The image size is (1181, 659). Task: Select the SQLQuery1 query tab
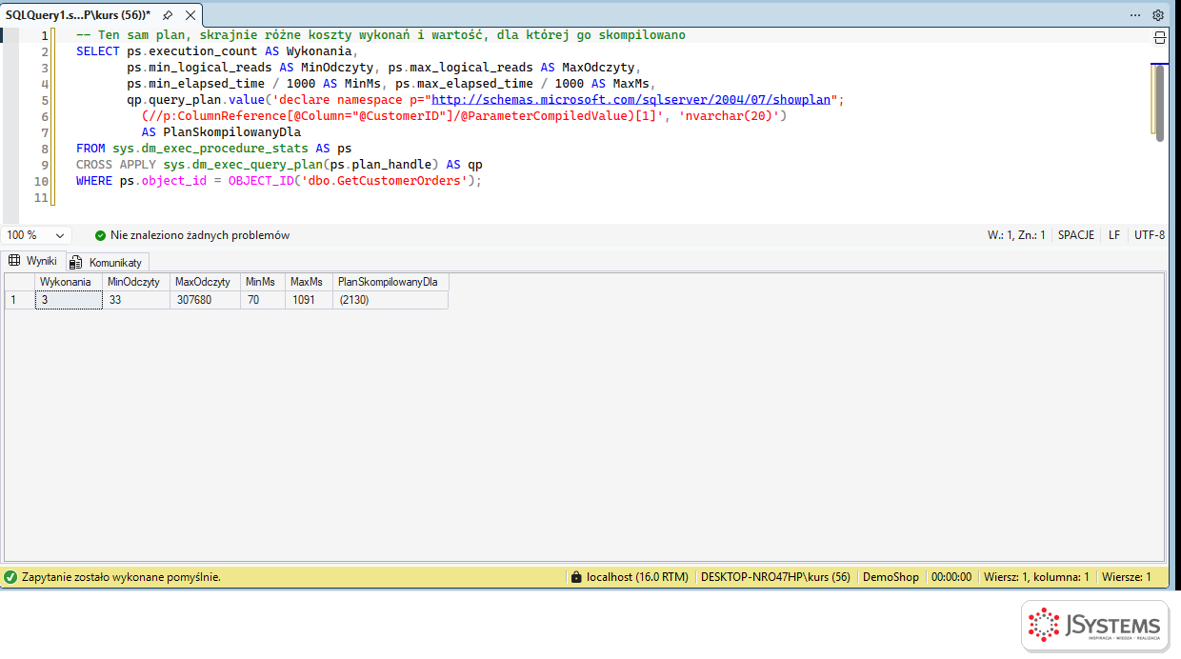pos(78,15)
